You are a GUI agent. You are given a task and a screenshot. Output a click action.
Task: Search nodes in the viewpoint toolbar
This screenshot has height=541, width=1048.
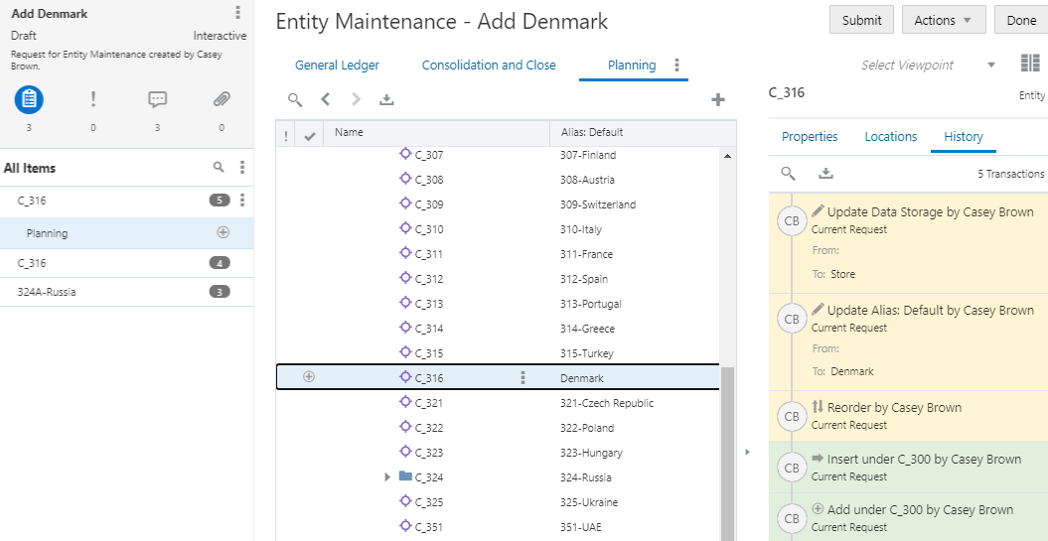295,99
